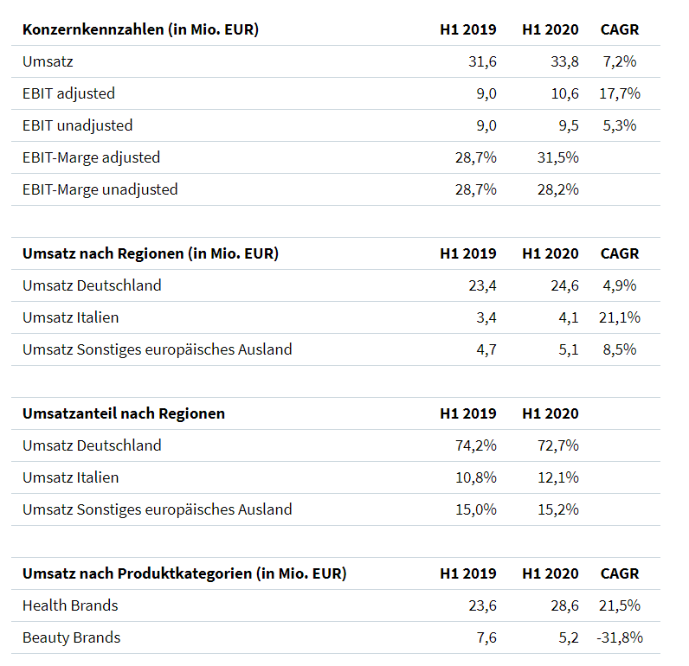The height and width of the screenshot is (666, 689).
Task: Click the EBIT-Marge unadjusted row label
Action: pos(100,189)
